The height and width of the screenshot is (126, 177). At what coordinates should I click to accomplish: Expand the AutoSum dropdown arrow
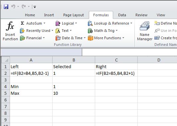tap(45, 23)
